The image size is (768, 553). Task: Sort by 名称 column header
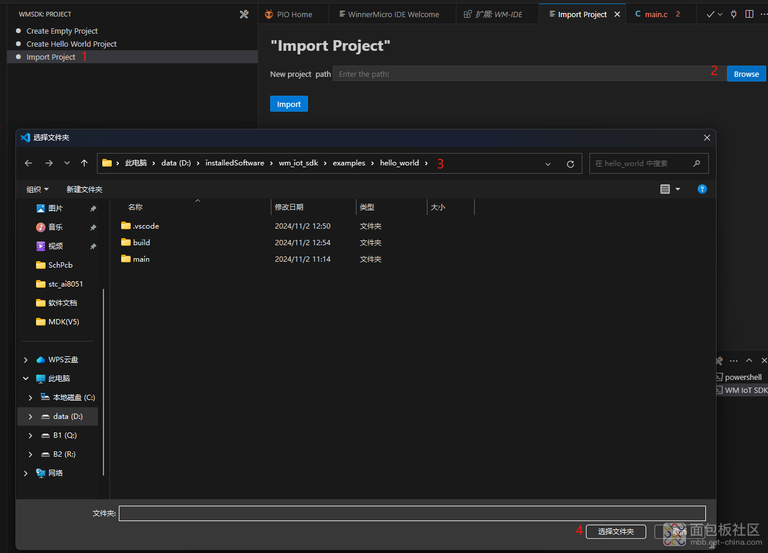point(135,207)
